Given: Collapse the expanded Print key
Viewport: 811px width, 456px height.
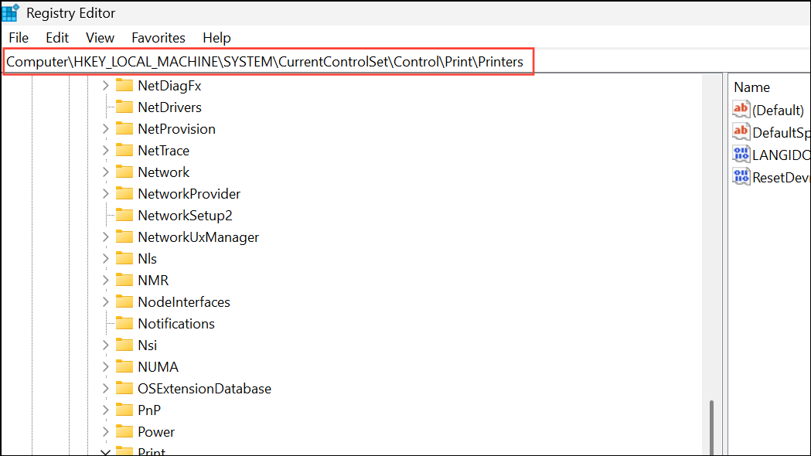Looking at the screenshot, I should 105,451.
